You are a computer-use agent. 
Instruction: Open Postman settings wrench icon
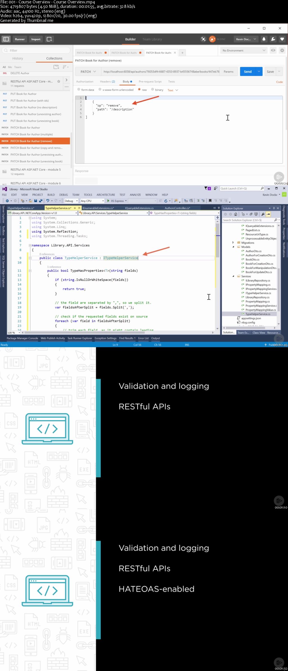273,39
